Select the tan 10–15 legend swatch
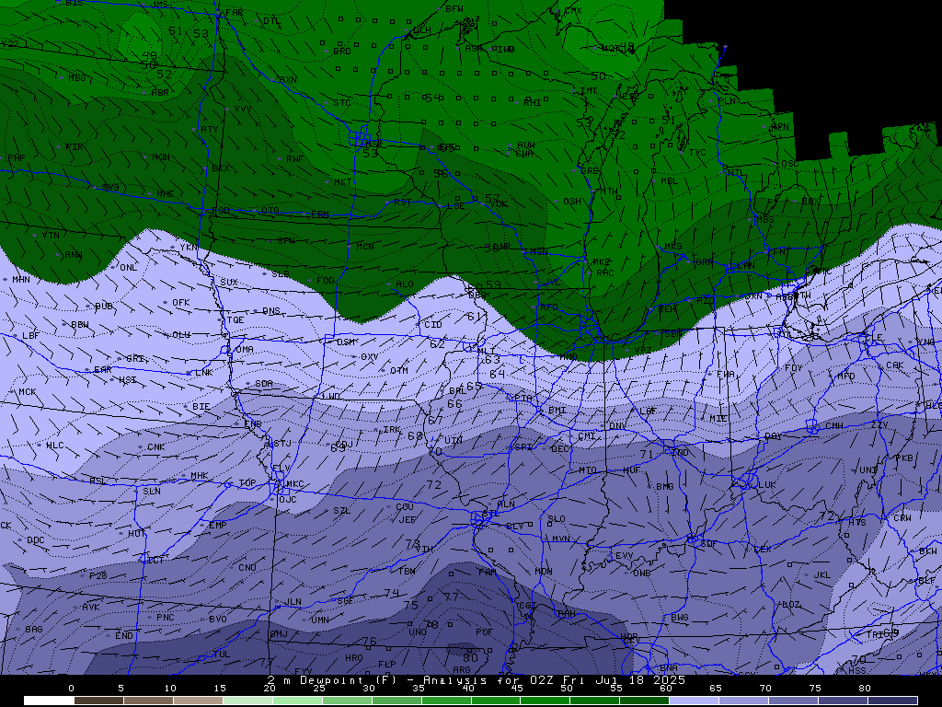Screen dimensions: 942x707 pyautogui.click(x=198, y=701)
